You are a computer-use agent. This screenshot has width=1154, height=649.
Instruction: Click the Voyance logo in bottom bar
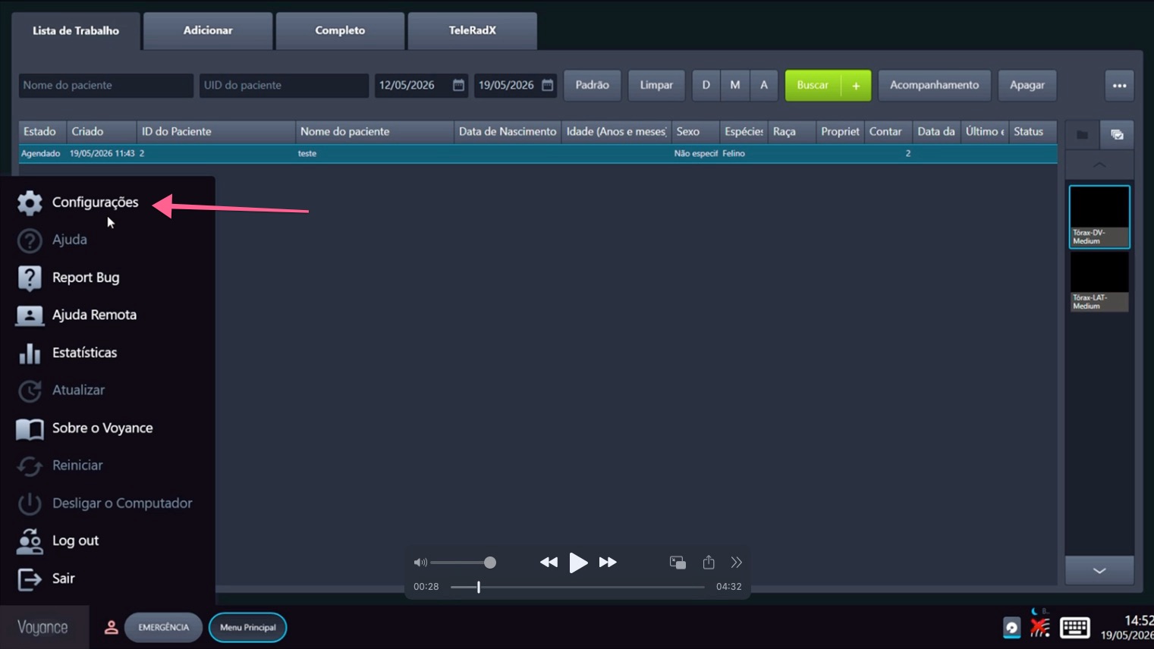(43, 628)
